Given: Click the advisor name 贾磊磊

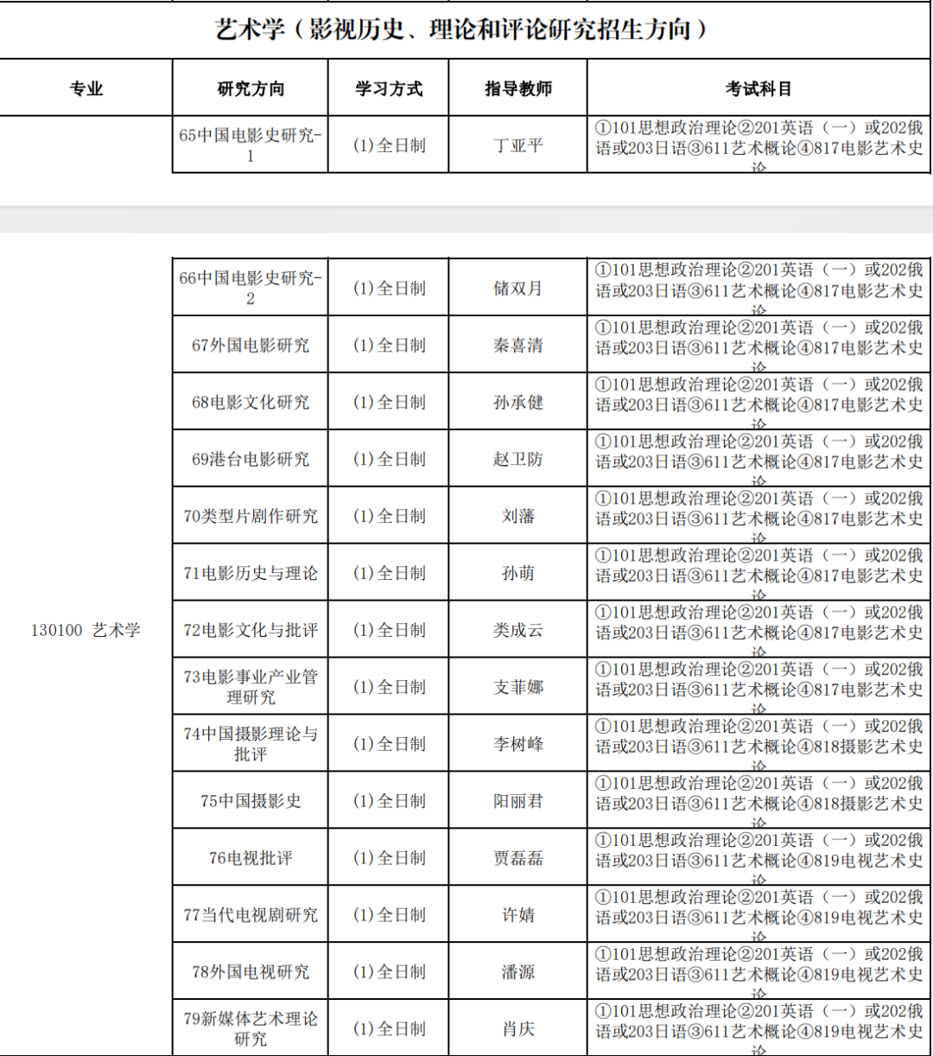Looking at the screenshot, I should (x=518, y=858).
